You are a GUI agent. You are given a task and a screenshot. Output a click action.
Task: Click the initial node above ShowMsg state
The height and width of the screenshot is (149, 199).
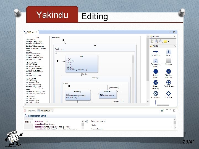click(69, 86)
